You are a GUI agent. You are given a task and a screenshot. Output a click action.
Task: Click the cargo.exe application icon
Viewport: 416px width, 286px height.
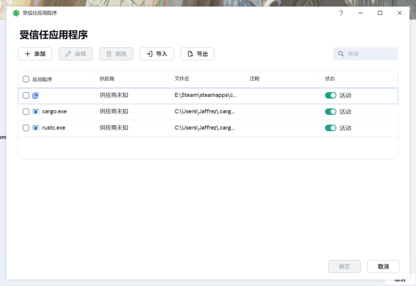click(x=36, y=112)
